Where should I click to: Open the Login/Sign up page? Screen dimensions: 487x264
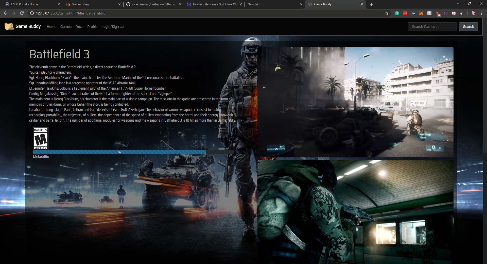point(112,27)
